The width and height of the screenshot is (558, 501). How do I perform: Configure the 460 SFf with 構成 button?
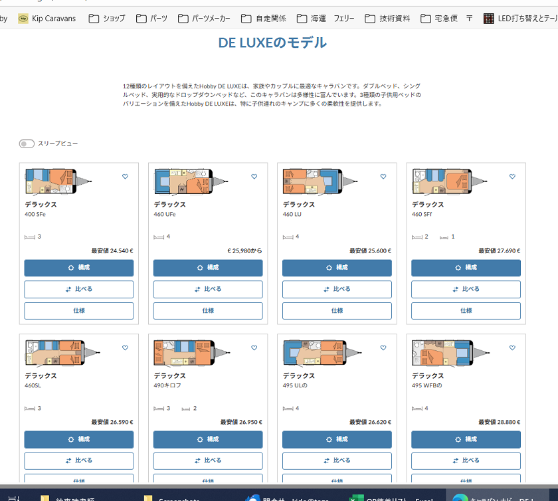pos(466,268)
